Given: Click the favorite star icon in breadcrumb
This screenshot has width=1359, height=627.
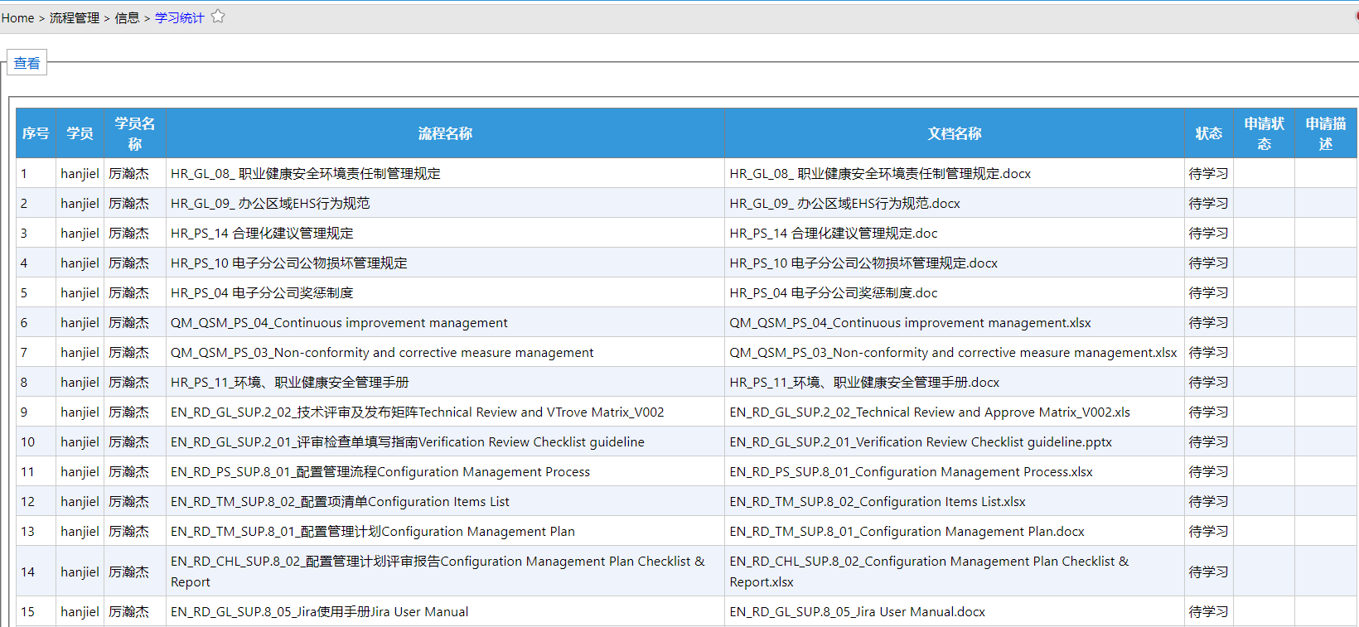Looking at the screenshot, I should click(218, 17).
